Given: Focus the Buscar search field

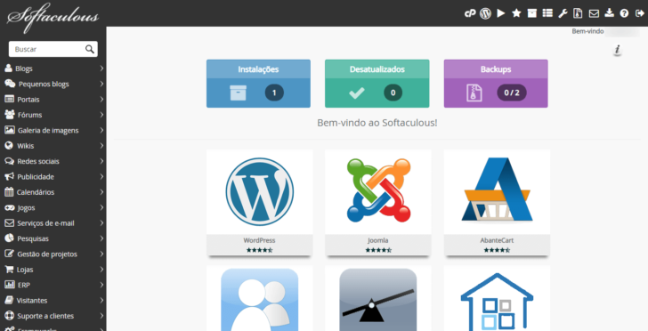Looking at the screenshot, I should [x=46, y=49].
